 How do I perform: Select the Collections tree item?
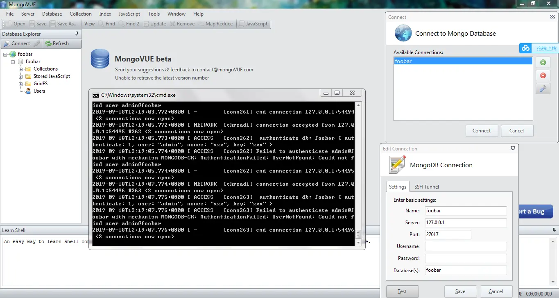coord(45,69)
